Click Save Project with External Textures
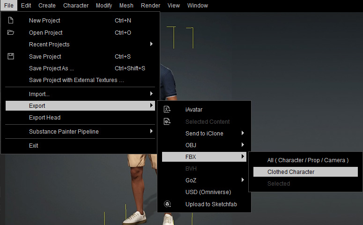This screenshot has height=225, width=363. [x=76, y=80]
